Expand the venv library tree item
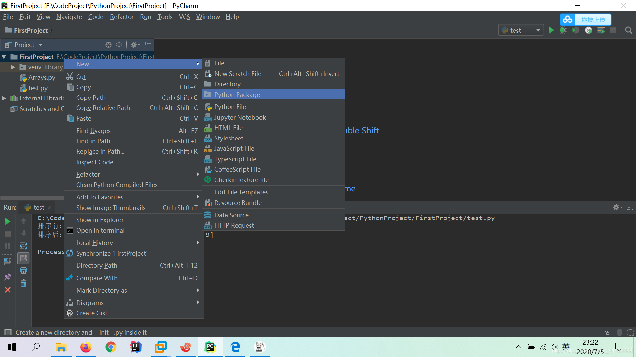 (13, 67)
